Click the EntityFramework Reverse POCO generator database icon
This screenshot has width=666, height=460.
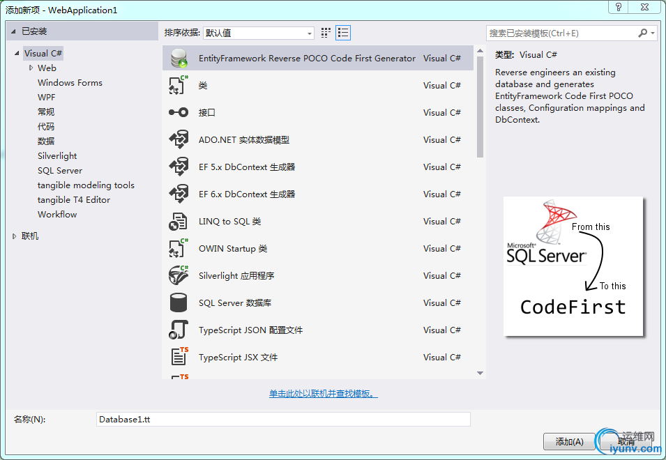[x=179, y=58]
